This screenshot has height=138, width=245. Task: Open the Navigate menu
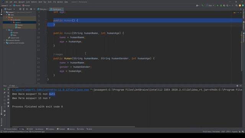(x=21, y=2)
